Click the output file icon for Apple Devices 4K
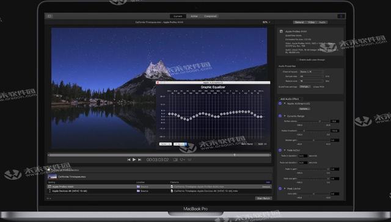This screenshot has width=391, height=222. [x=172, y=191]
